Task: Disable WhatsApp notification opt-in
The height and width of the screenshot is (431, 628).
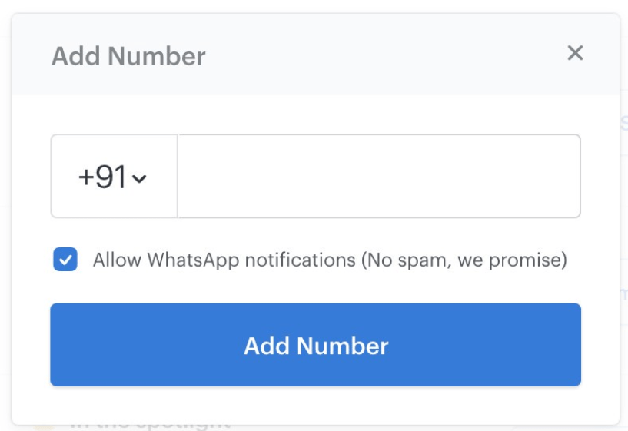Action: tap(65, 260)
